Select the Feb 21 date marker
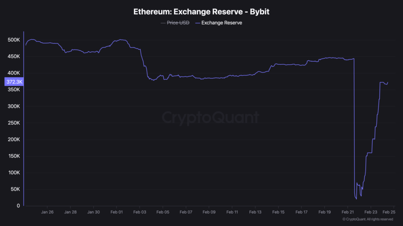 tap(348, 212)
